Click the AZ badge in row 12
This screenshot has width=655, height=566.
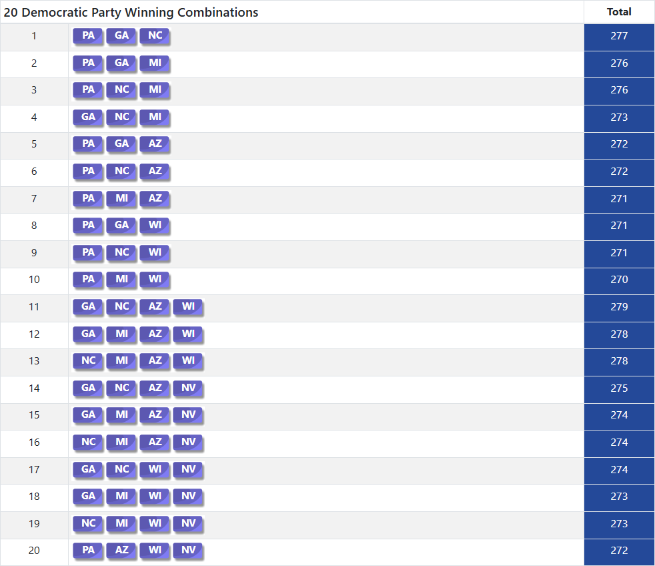coord(155,334)
